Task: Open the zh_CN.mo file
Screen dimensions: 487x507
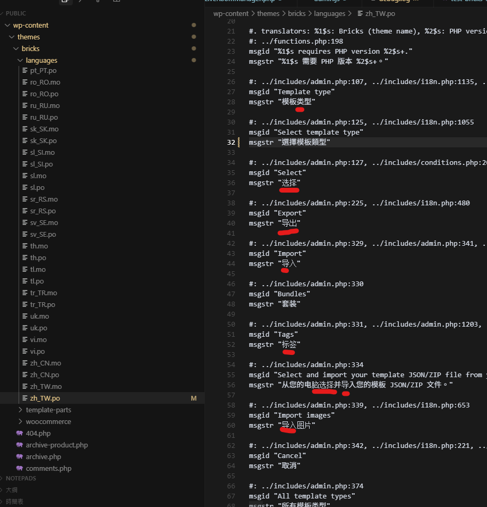Action: coord(45,363)
